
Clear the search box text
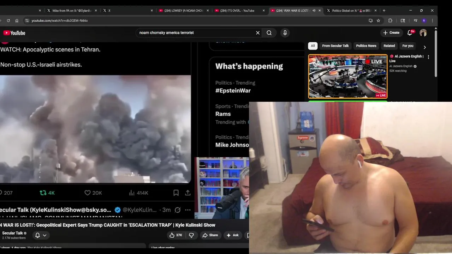point(258,33)
